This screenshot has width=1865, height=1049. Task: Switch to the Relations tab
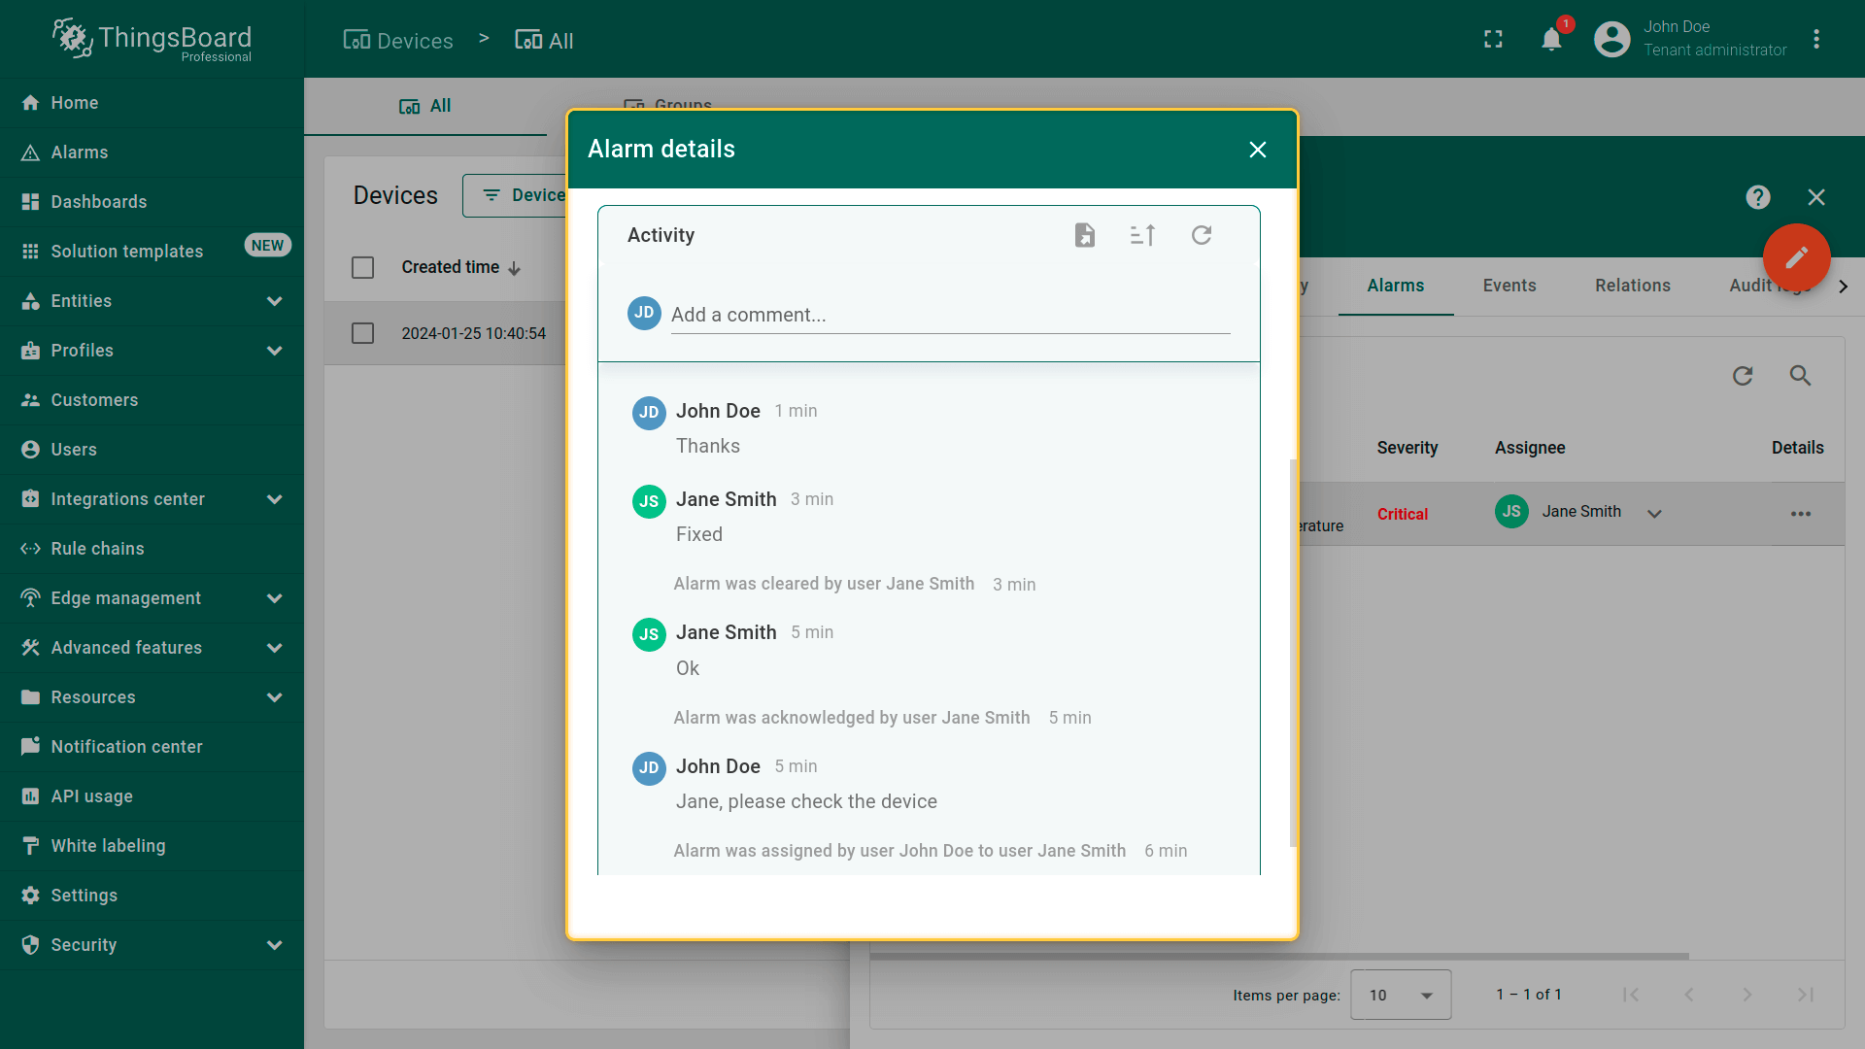click(x=1632, y=286)
